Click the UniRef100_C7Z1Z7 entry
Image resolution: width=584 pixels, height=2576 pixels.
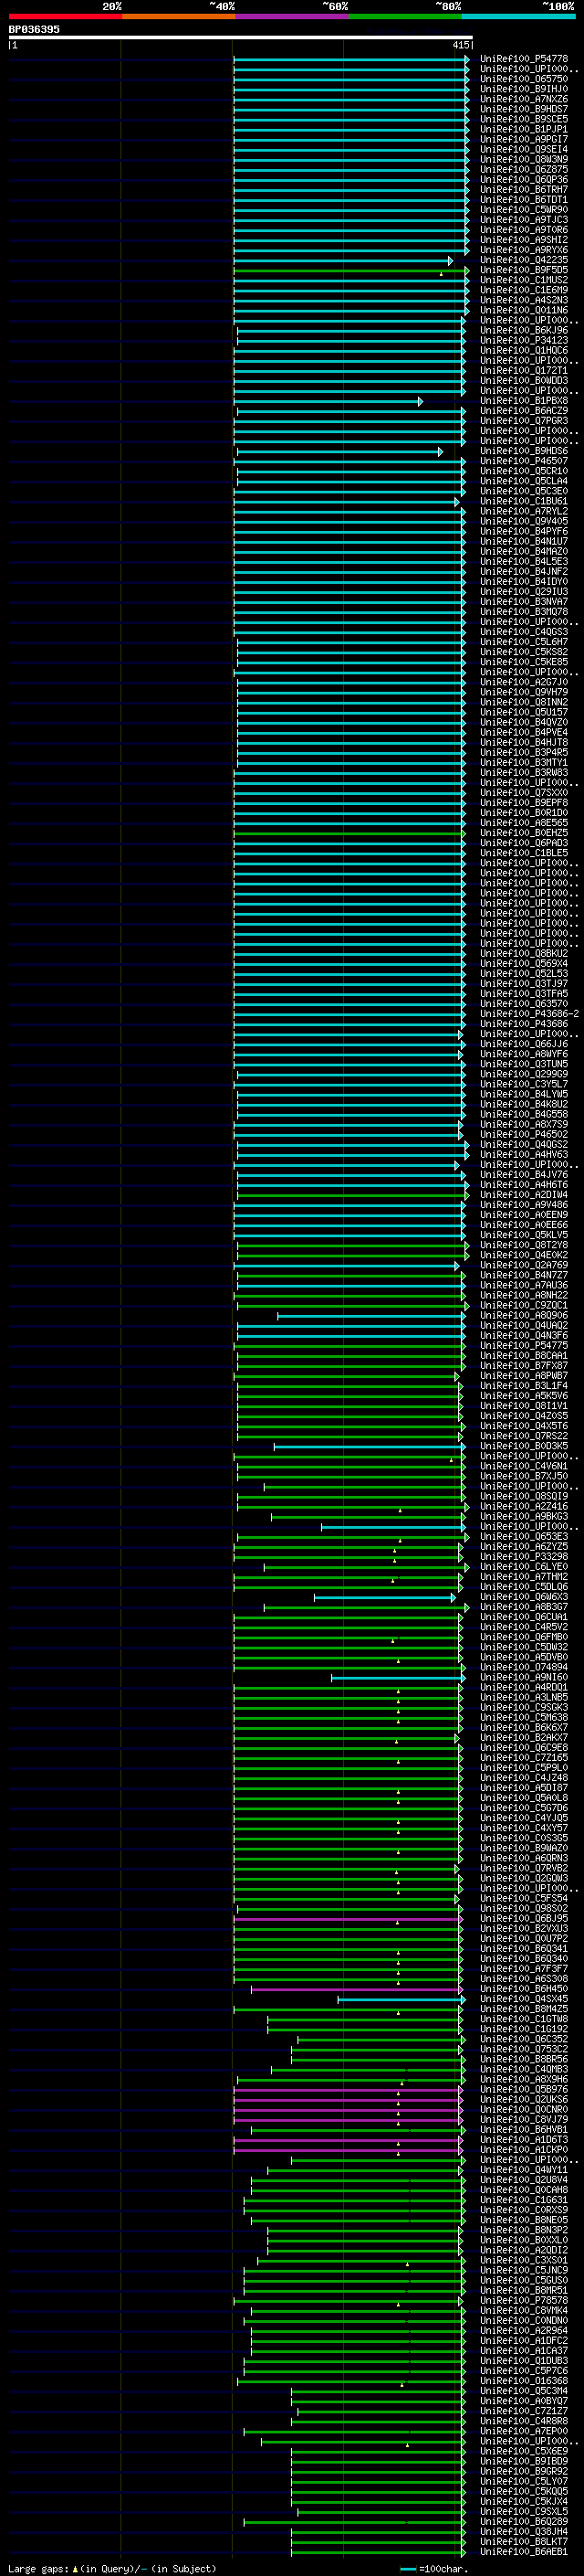[524, 2411]
